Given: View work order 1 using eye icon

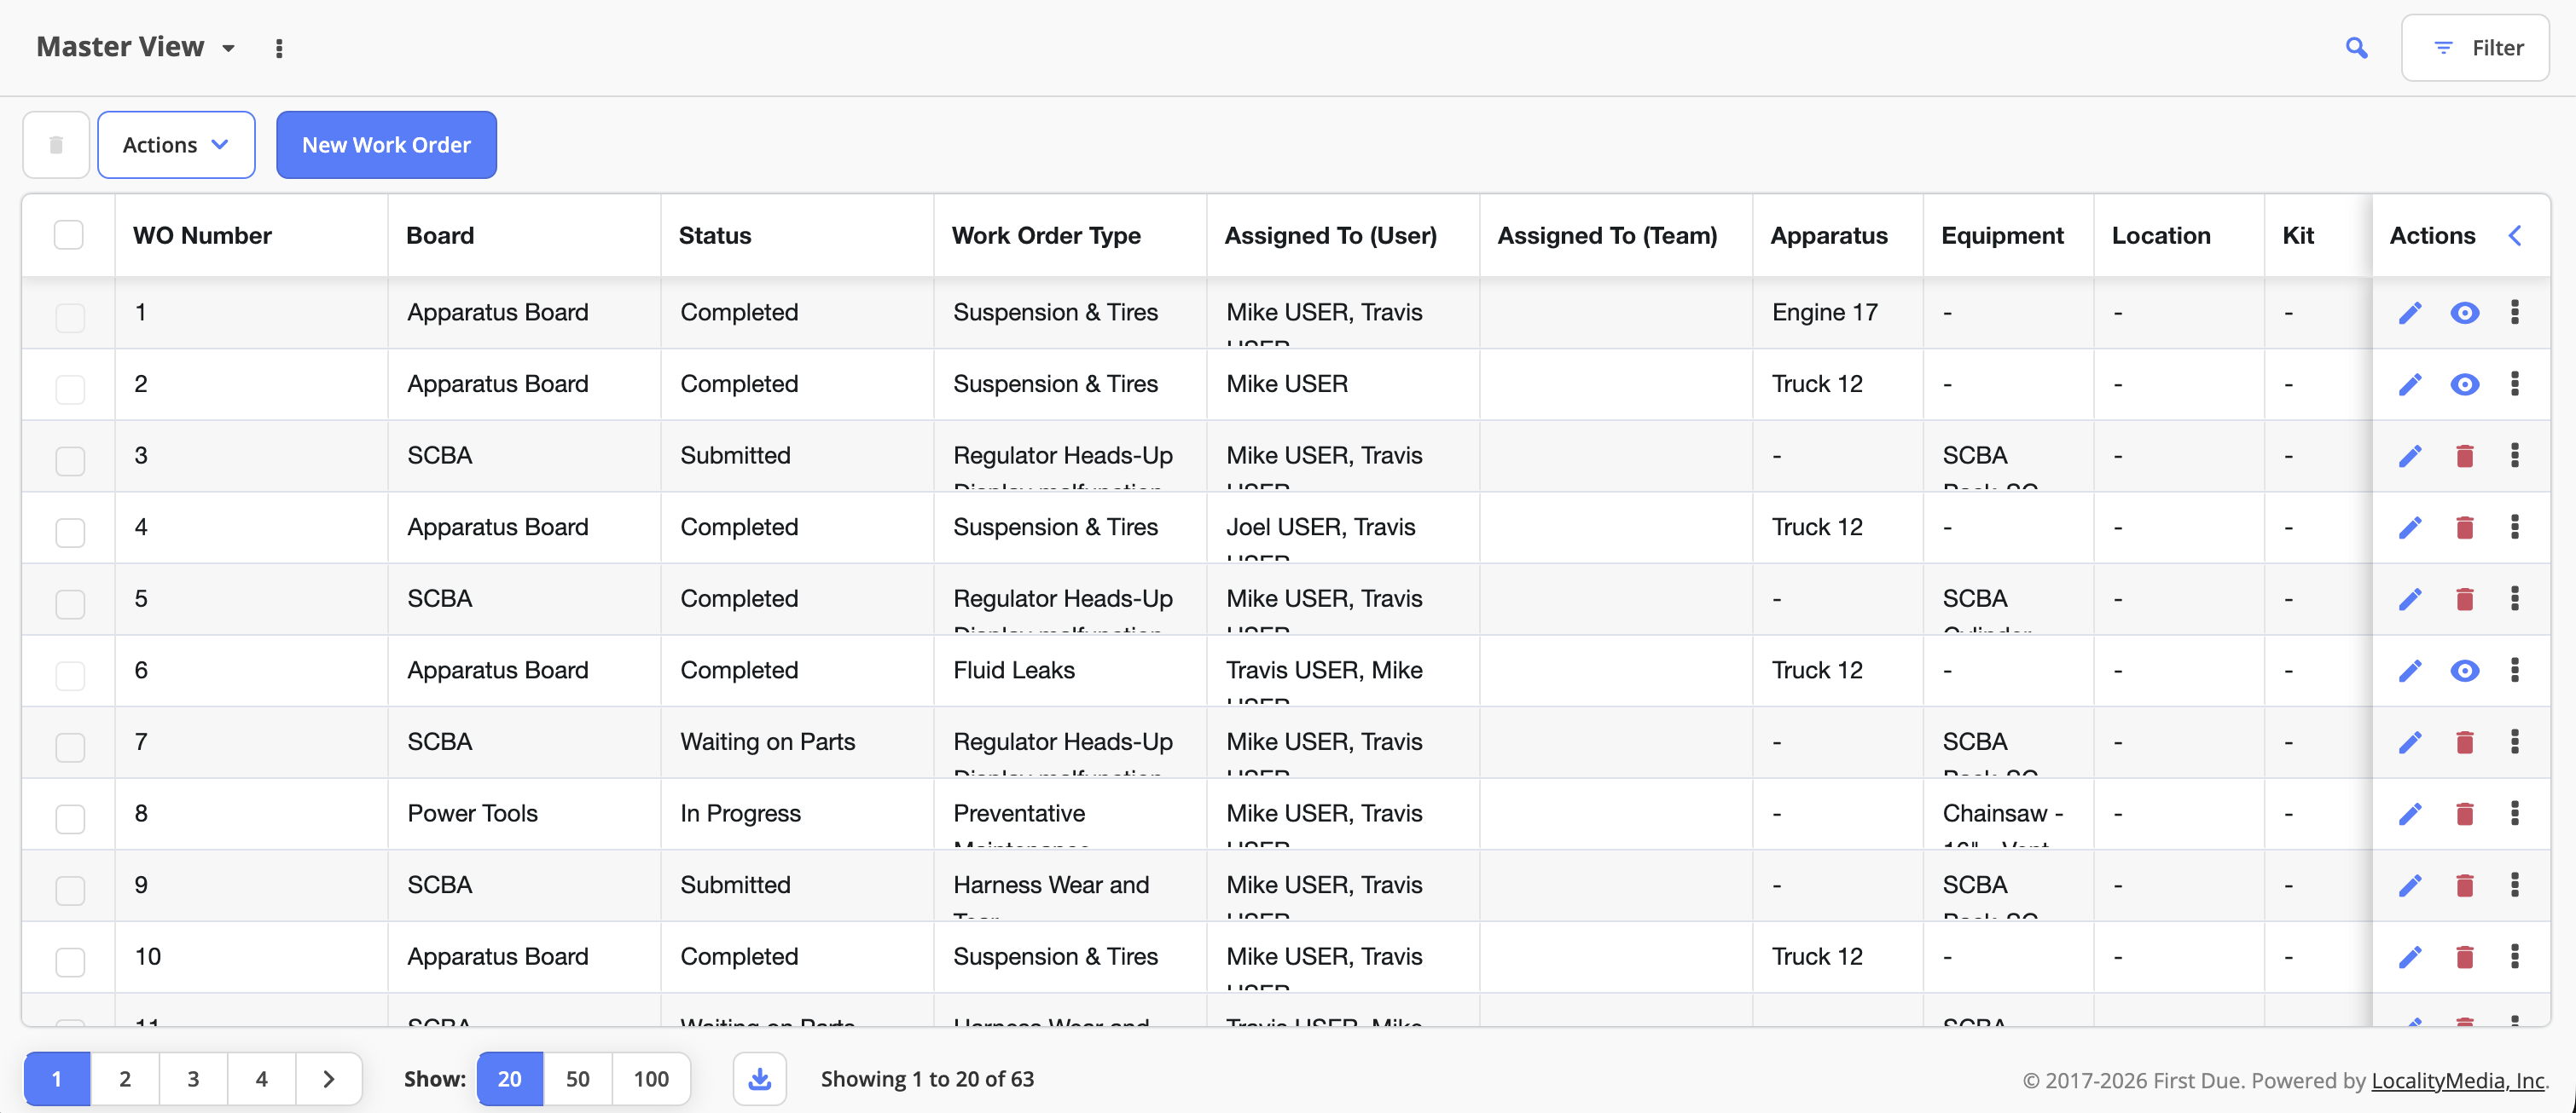Looking at the screenshot, I should point(2464,313).
